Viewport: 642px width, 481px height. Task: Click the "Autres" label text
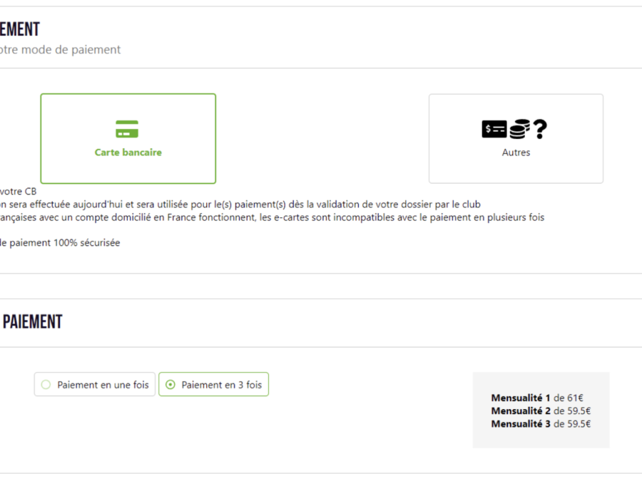tap(516, 152)
